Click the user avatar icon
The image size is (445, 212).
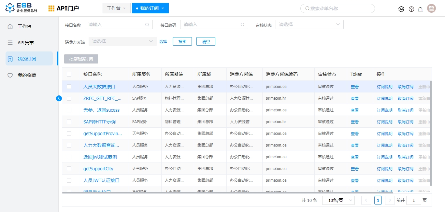432,8
